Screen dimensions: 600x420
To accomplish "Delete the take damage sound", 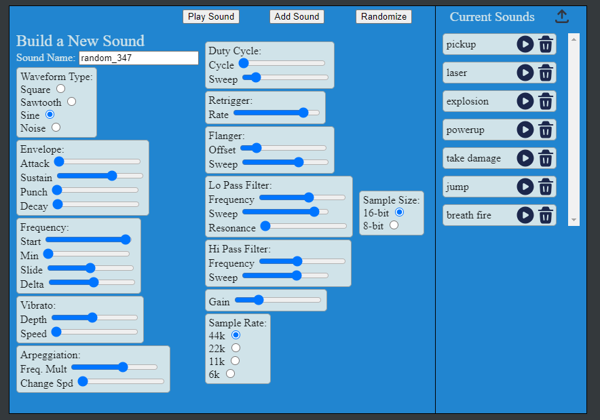I will point(546,158).
